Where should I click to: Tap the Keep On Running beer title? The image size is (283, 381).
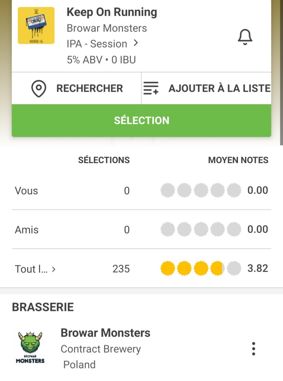[x=112, y=12]
